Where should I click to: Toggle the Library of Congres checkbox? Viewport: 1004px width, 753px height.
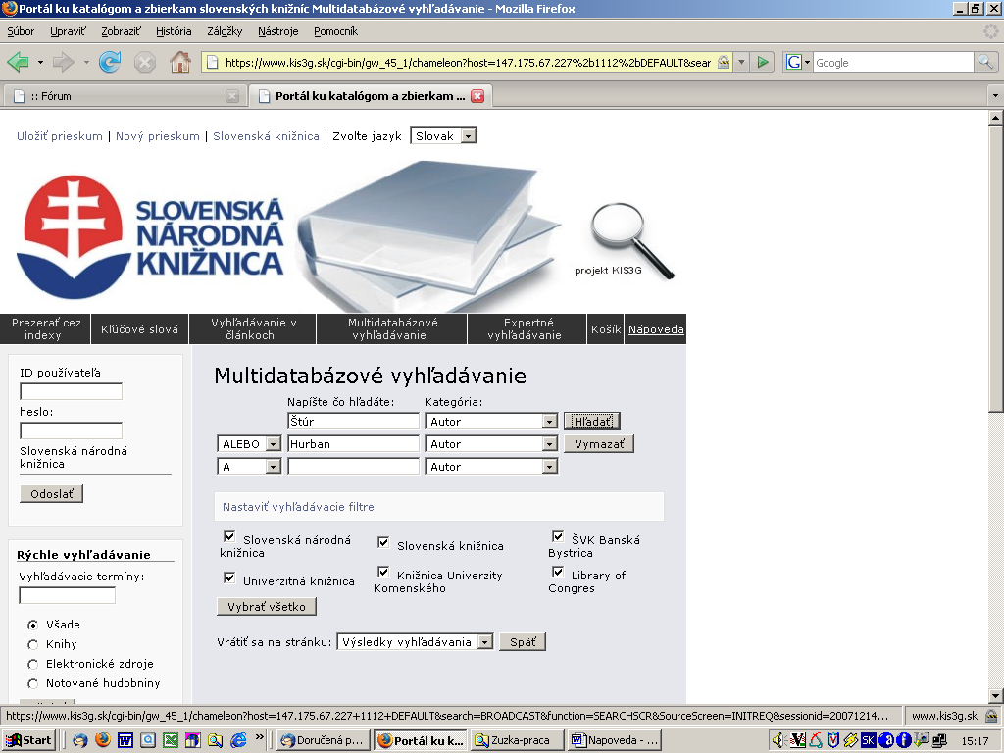pos(558,573)
